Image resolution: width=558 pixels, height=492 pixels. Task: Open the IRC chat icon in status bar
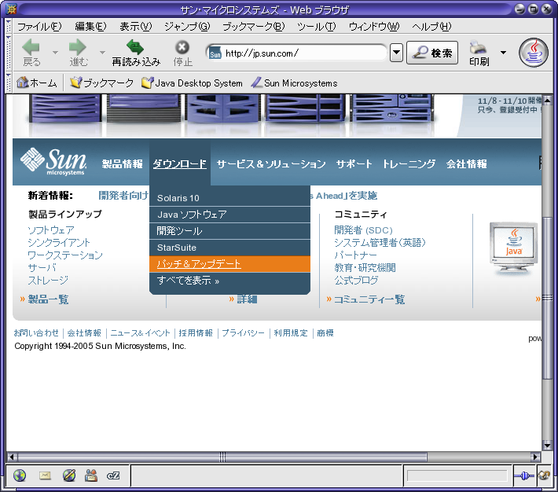(113, 475)
